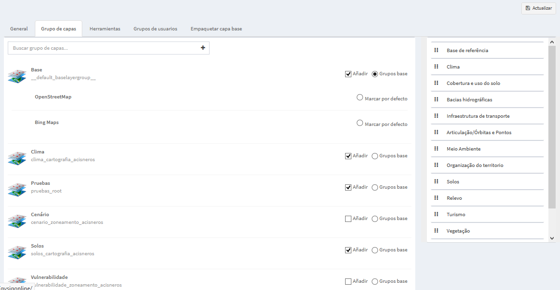Click the Buscar grupo de capas field
Screen dimensions: 560x290
(x=104, y=48)
